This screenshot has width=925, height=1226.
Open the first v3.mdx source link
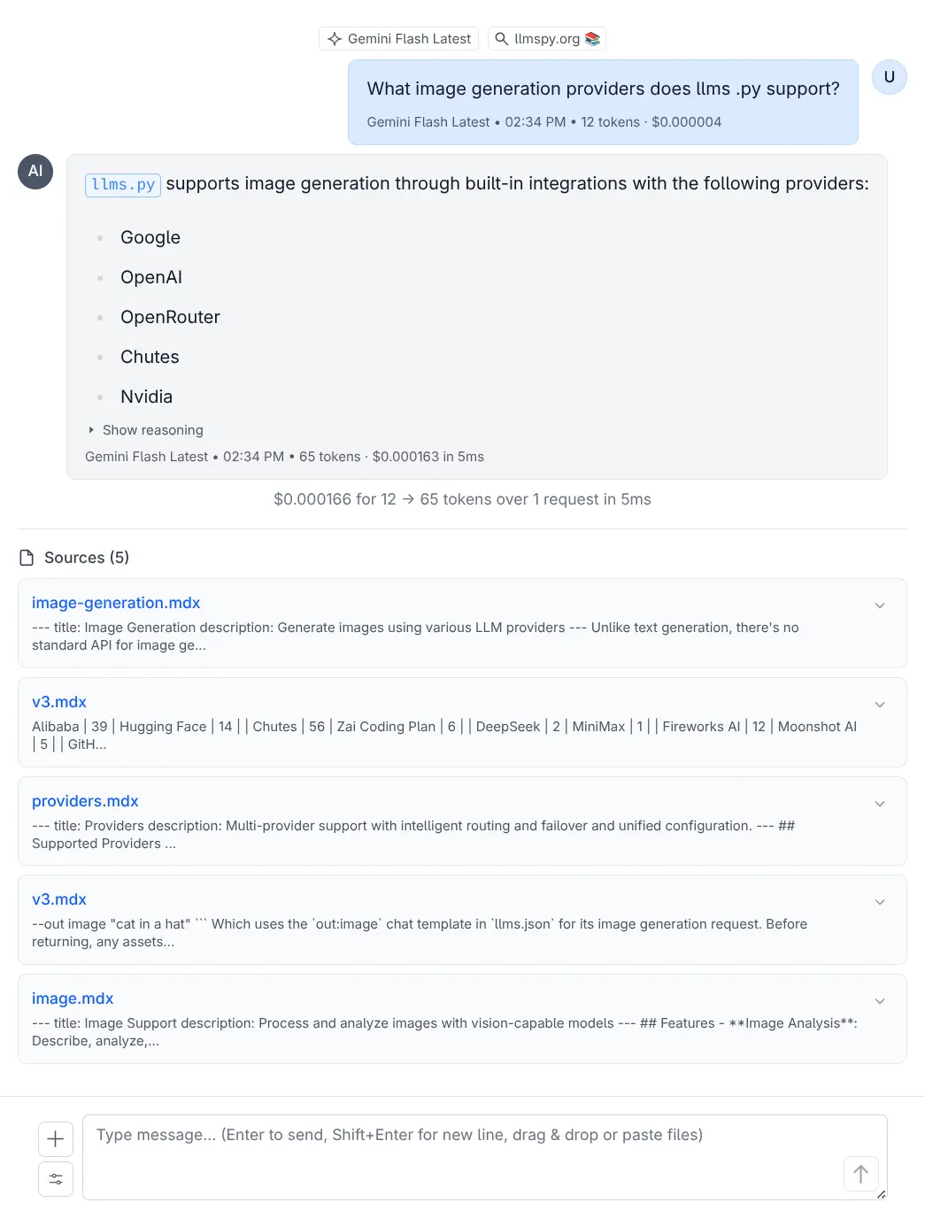click(x=58, y=702)
